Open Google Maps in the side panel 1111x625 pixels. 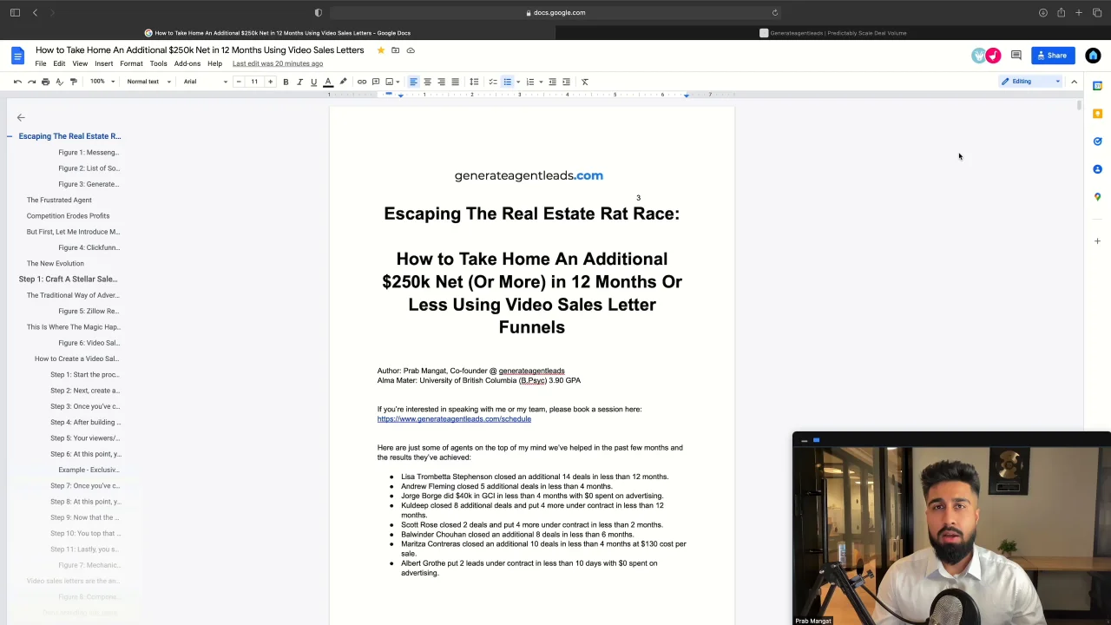click(x=1097, y=197)
